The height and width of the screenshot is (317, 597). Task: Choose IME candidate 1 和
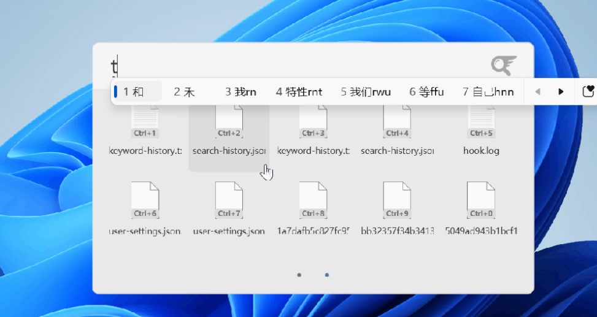click(x=137, y=92)
